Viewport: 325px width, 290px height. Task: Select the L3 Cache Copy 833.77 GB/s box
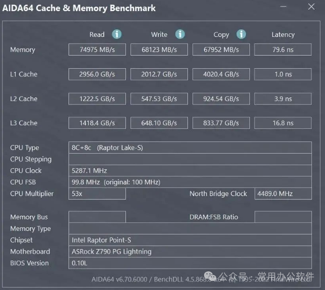coord(221,123)
